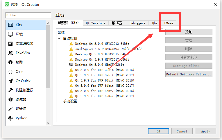
Task: Select Qt 5.9.9 for UWP 64bit (MSVC 2015)
Action: [105, 80]
